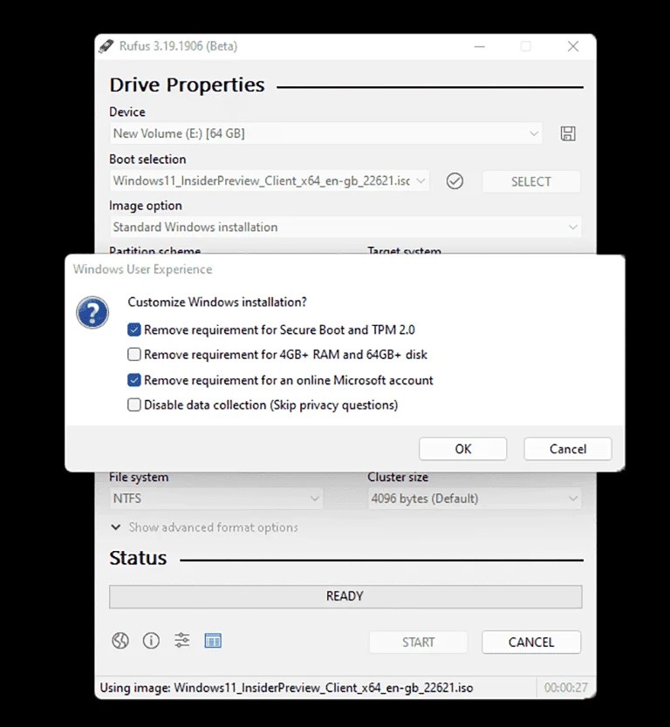Click OK in Windows User Experience dialog

pyautogui.click(x=462, y=449)
